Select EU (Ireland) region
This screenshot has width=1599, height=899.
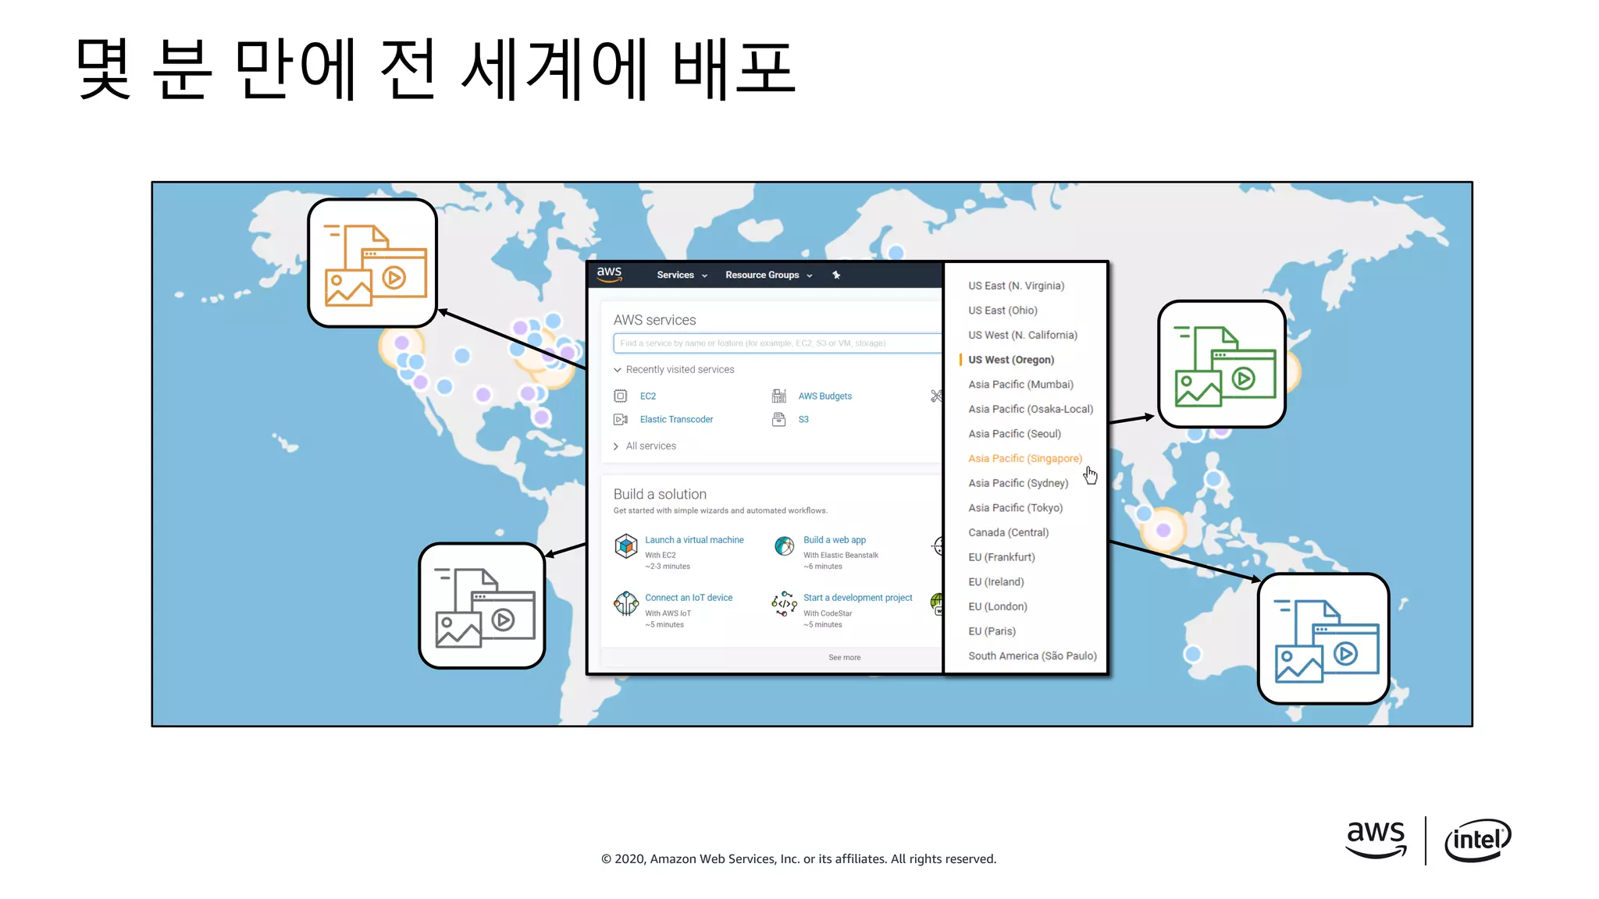pyautogui.click(x=996, y=582)
